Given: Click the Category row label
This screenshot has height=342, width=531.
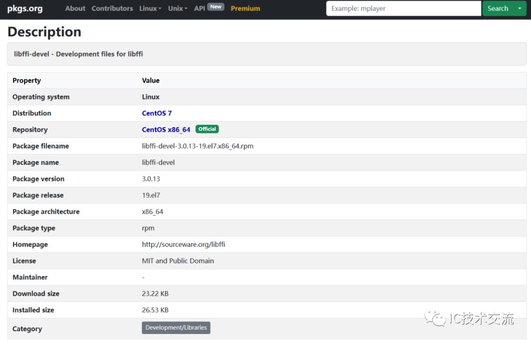Looking at the screenshot, I should pyautogui.click(x=27, y=329).
